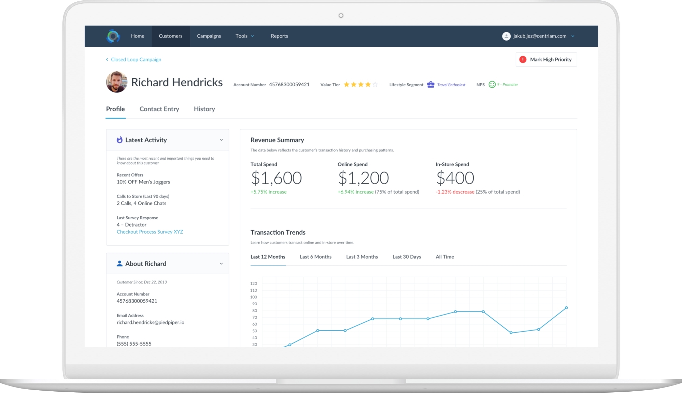682x393 pixels.
Task: Click the first Value Tier star
Action: 346,84
